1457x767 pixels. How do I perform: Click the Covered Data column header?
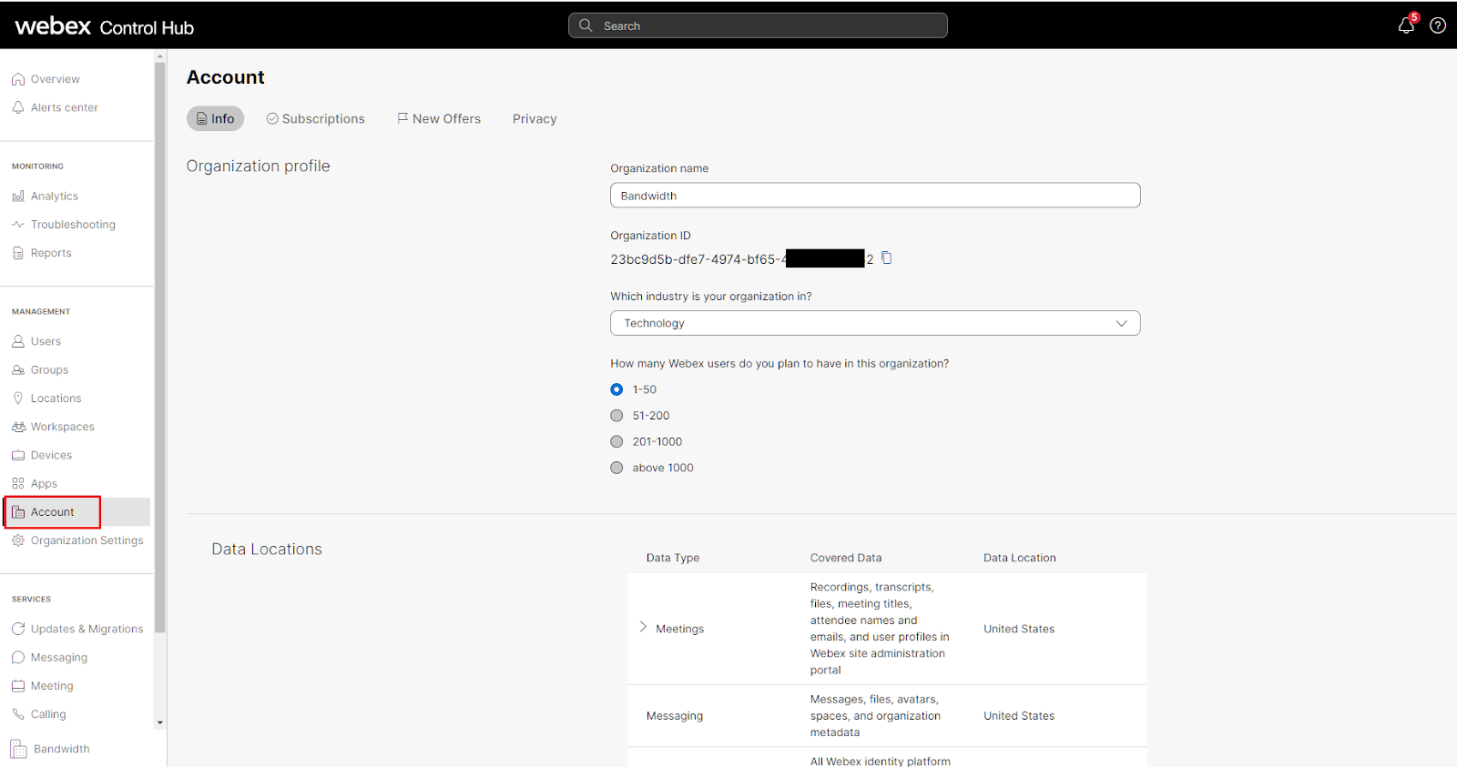coord(846,558)
